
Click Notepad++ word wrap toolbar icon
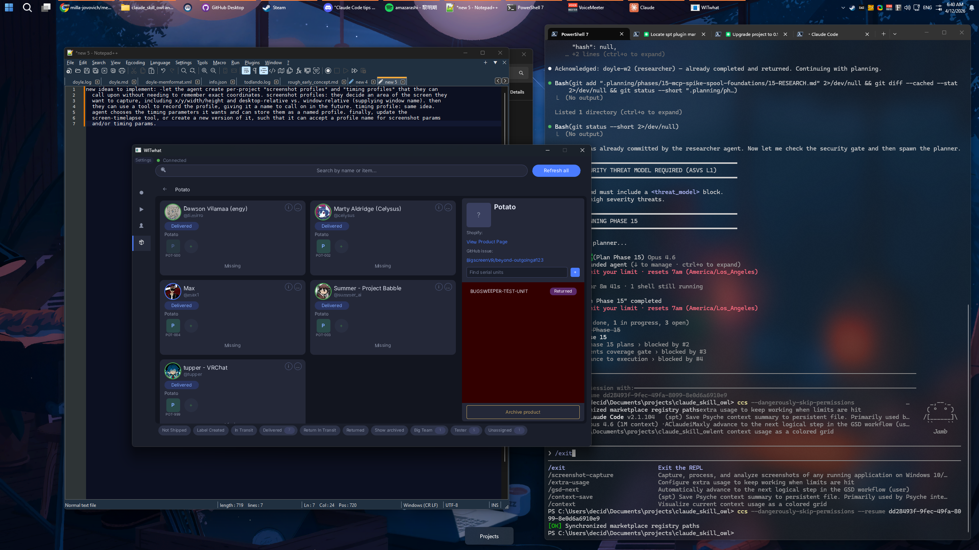246,71
